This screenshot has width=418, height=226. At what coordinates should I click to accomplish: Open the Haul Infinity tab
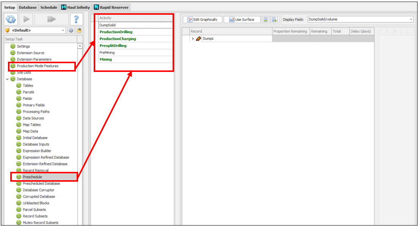[76, 7]
